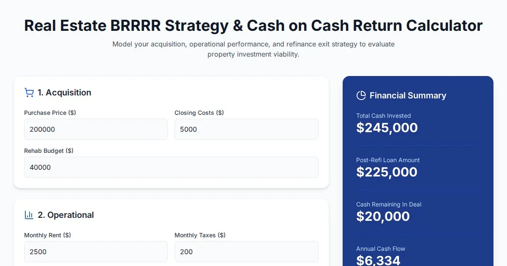Click the Purchase Price ($) label
Screen dimensions: 507x266
(50, 113)
